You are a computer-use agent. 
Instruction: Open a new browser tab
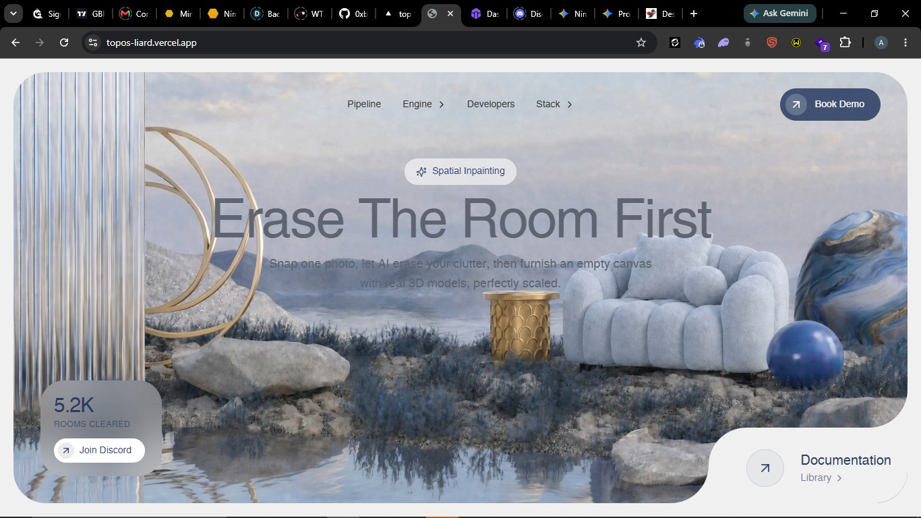point(694,13)
